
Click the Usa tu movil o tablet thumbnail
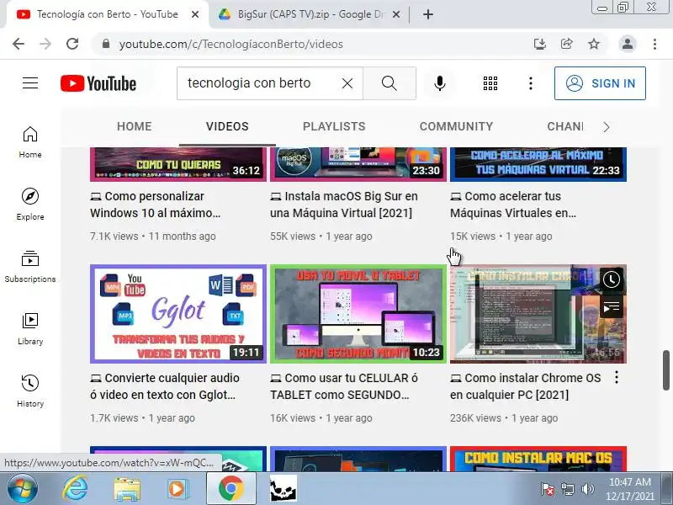tap(358, 314)
